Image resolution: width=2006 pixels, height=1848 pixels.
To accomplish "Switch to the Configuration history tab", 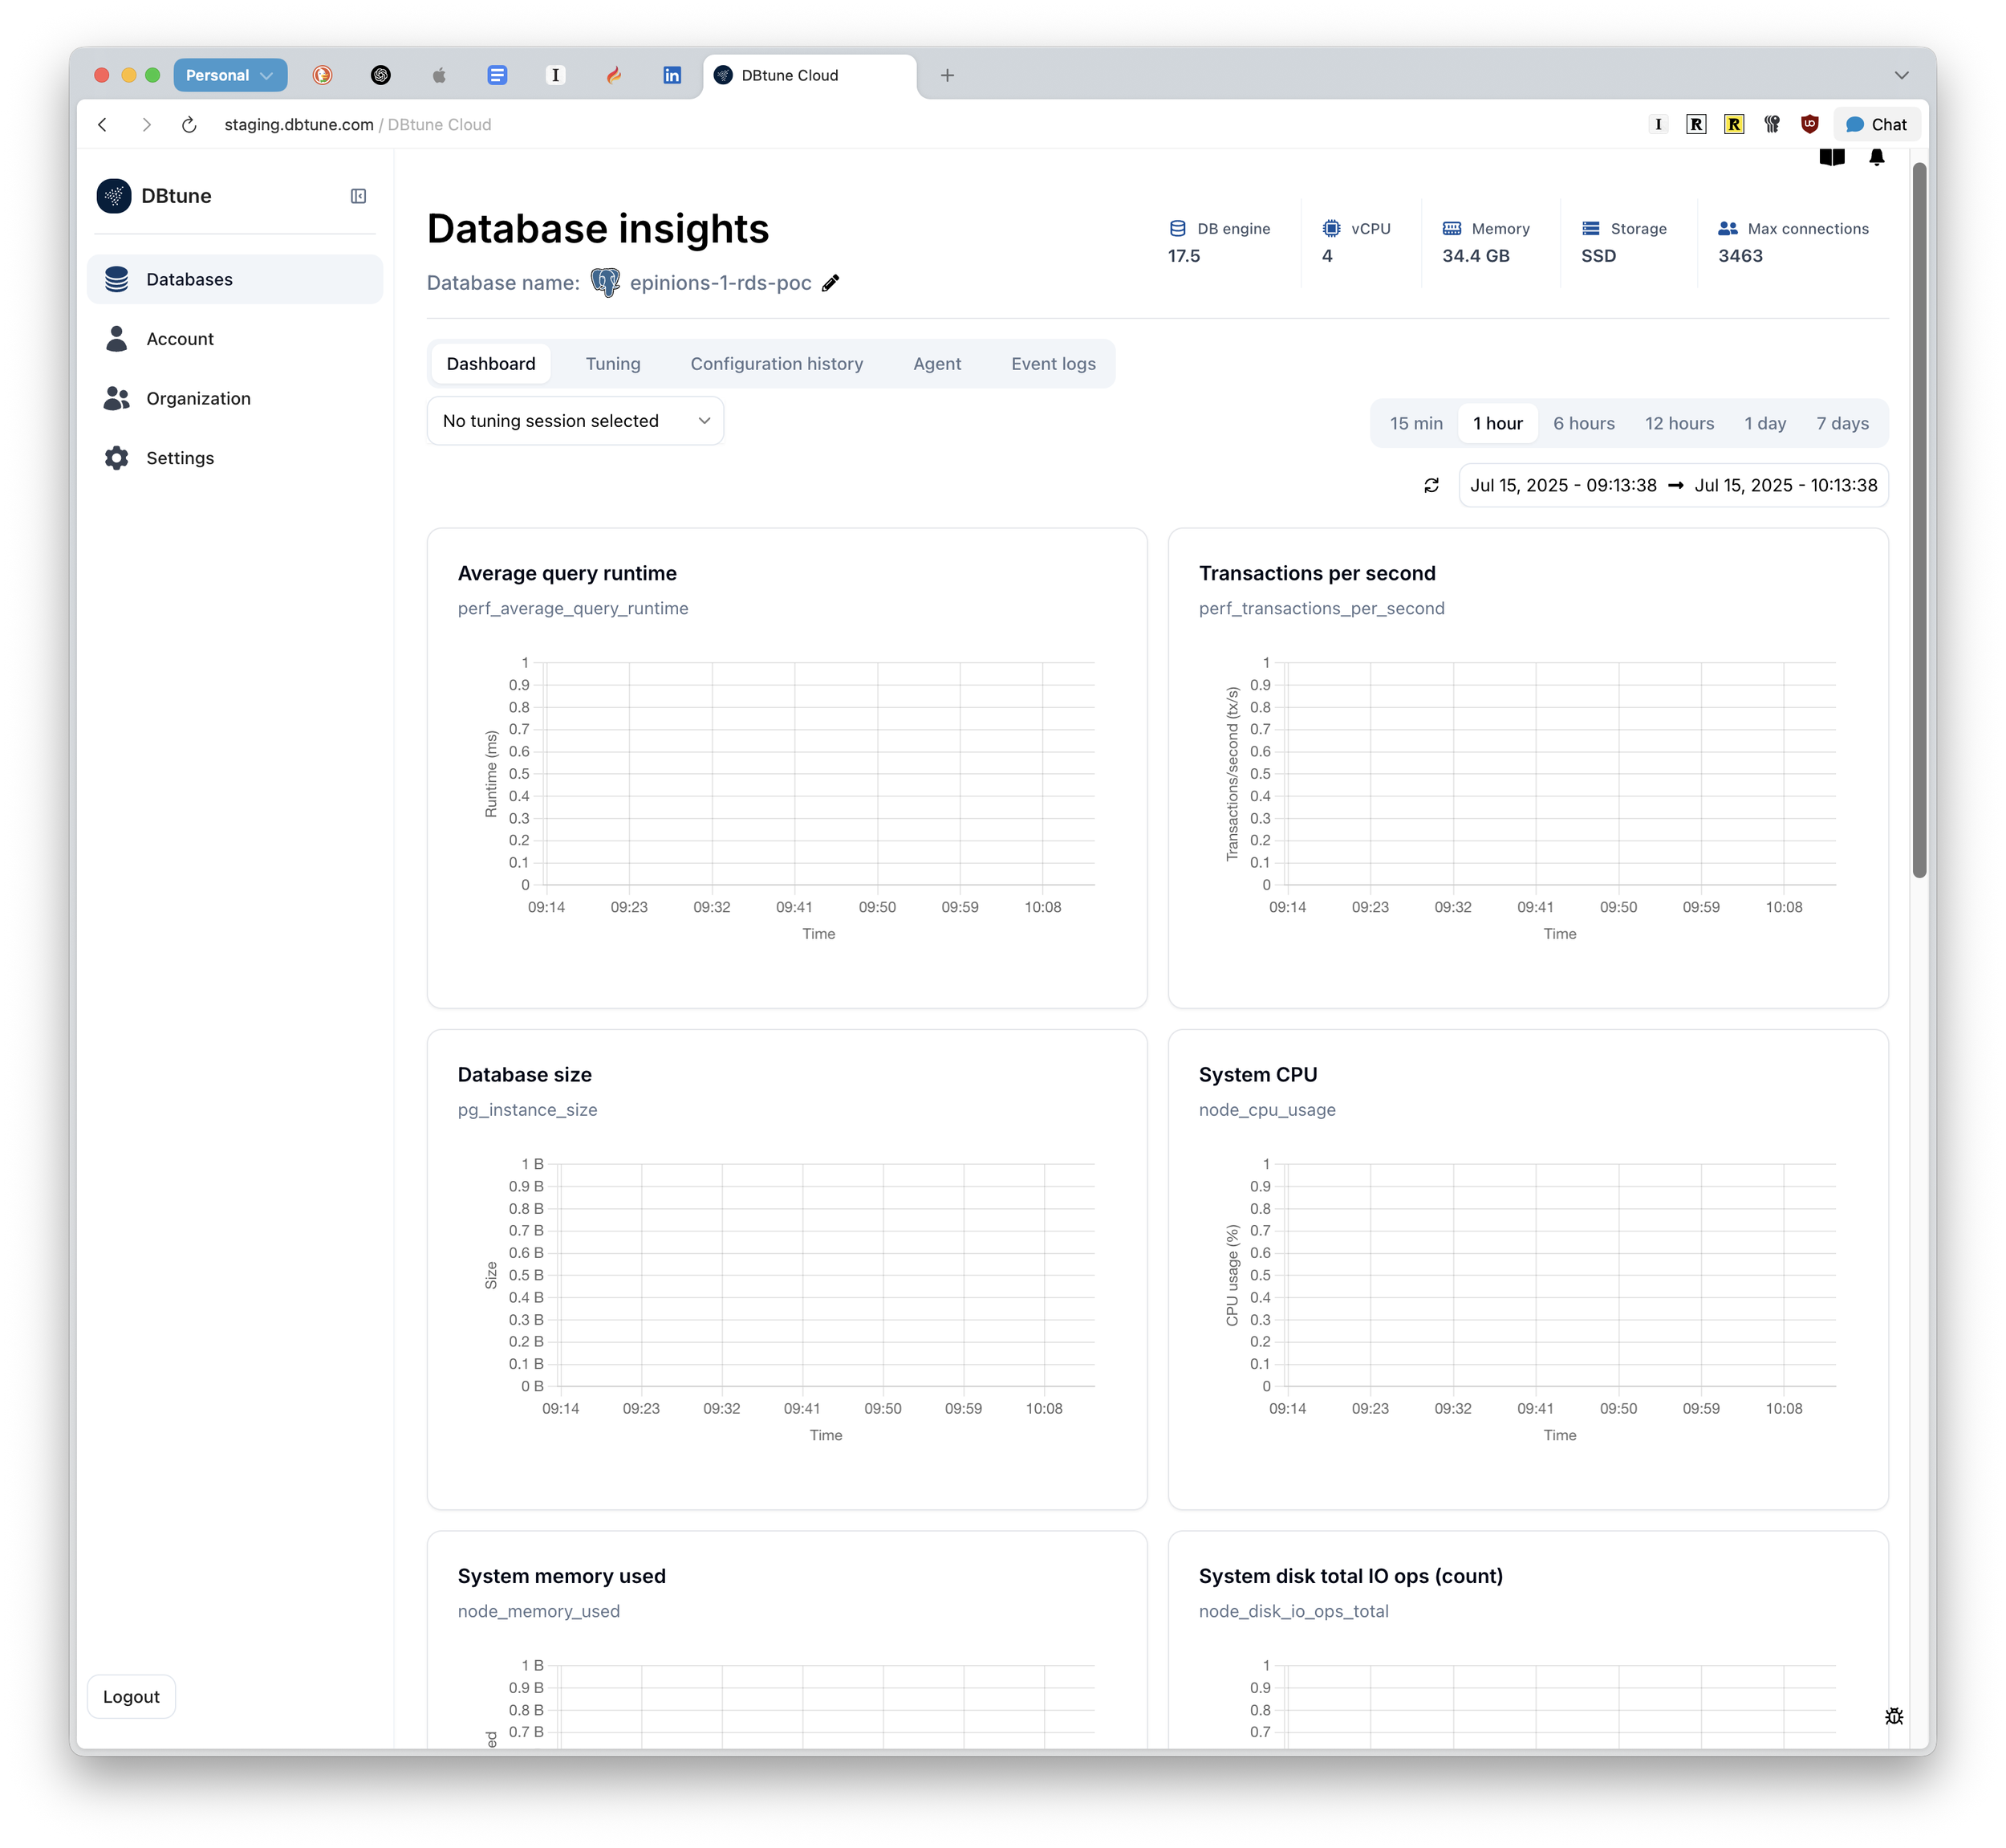I will coord(776,364).
